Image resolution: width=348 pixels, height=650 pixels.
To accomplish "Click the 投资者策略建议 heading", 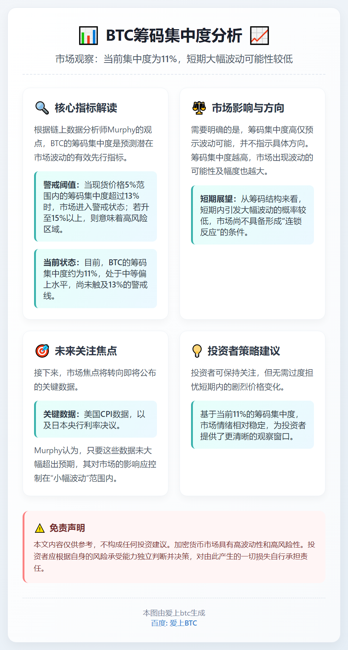I will coord(244,351).
